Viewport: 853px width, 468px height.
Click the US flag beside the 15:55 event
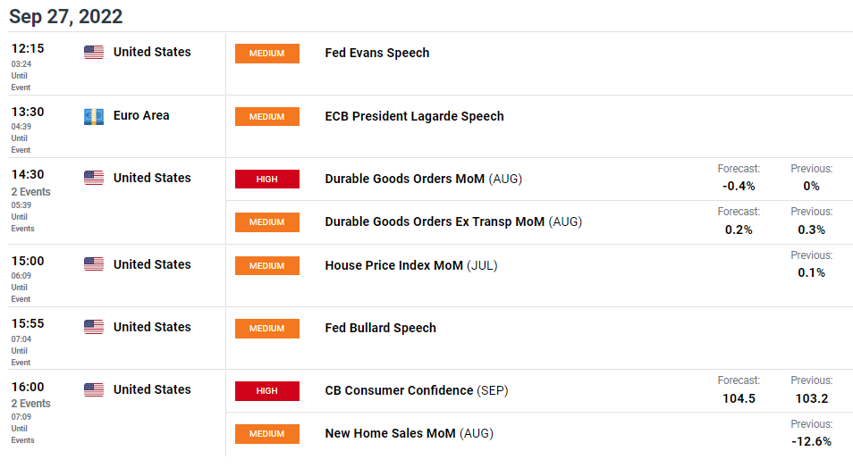point(94,327)
